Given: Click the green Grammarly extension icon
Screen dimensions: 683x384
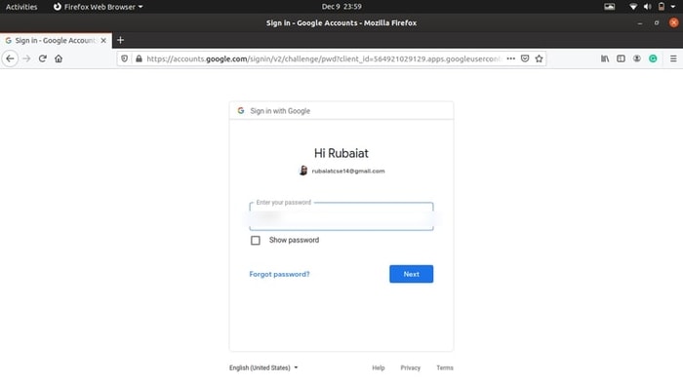Looking at the screenshot, I should (x=653, y=58).
